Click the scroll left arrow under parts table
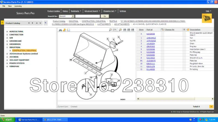218x122 pixels. tap(138, 99)
